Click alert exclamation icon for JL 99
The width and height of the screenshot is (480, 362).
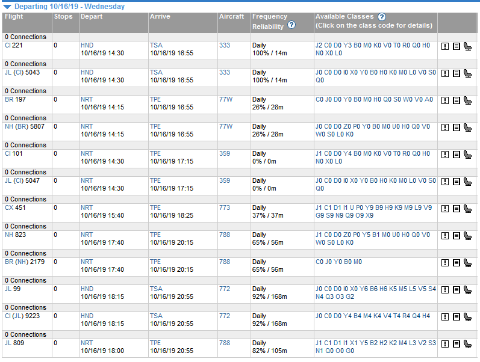[x=445, y=290]
